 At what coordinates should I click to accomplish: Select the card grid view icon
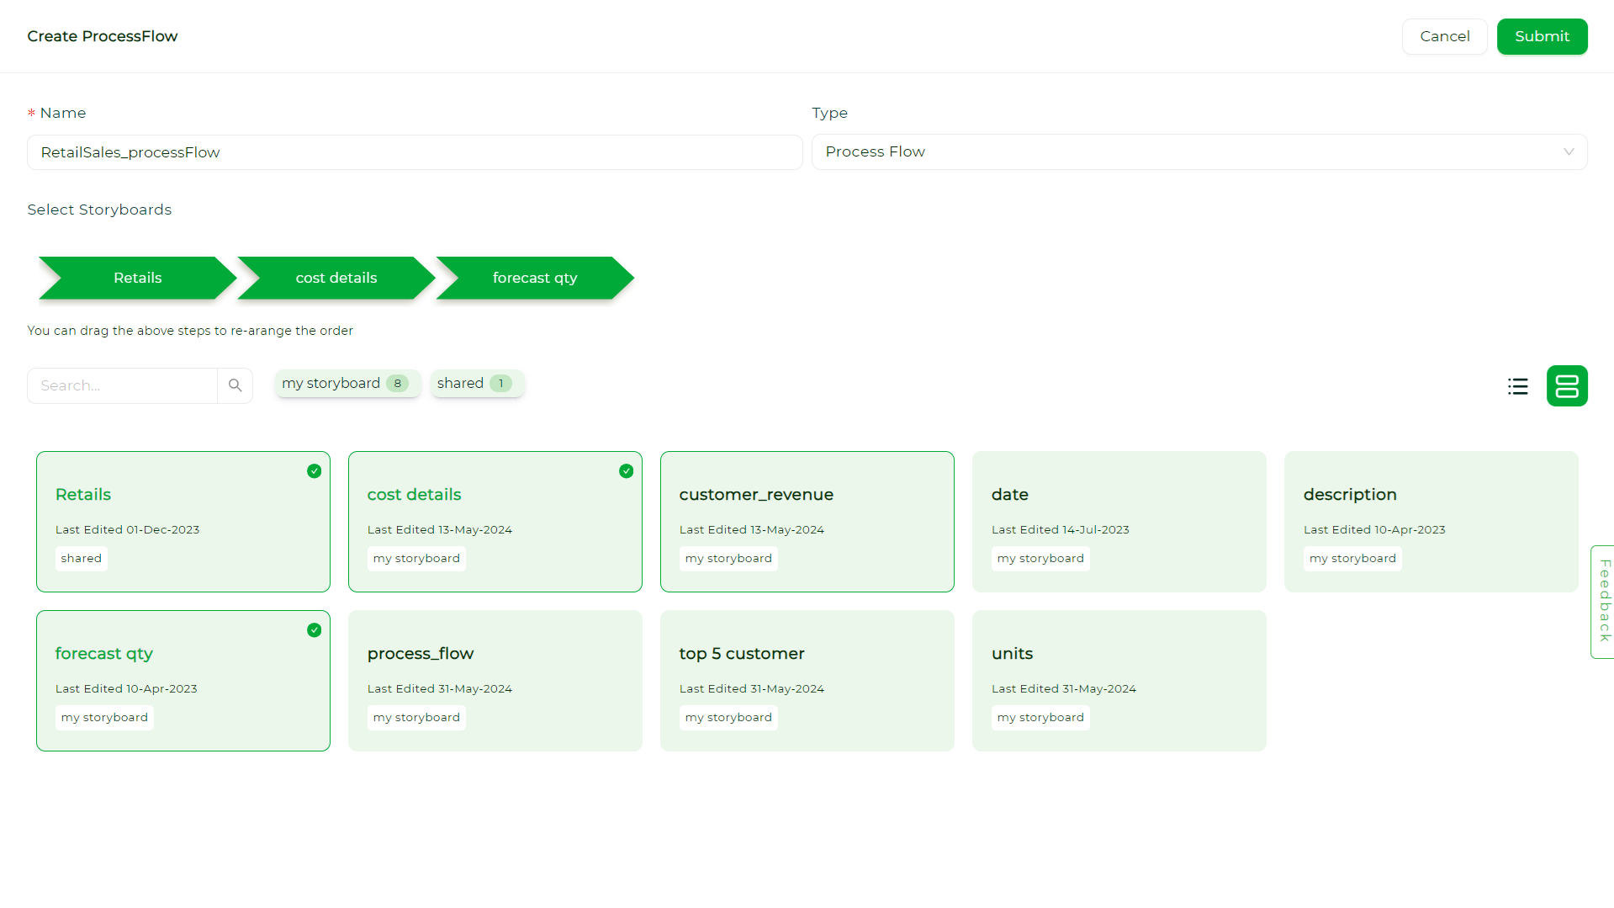click(1567, 386)
